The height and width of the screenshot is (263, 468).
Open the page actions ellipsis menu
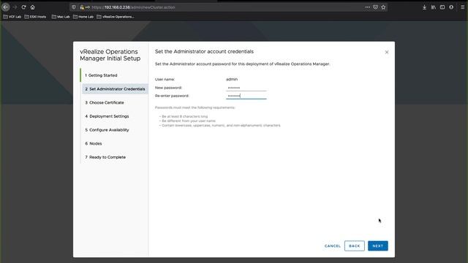367,7
